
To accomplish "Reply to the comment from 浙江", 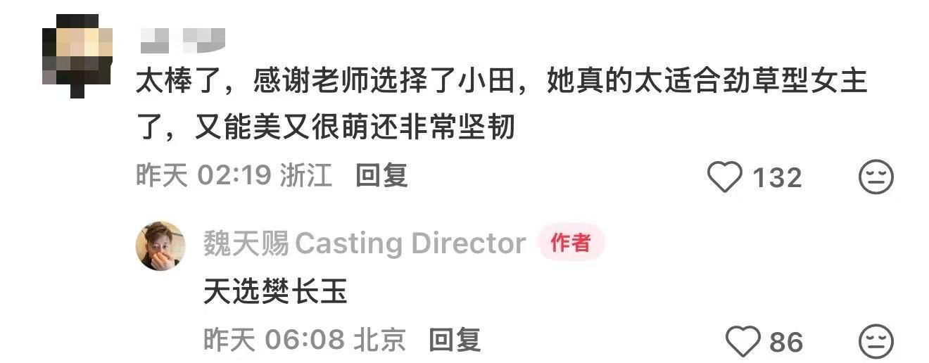I will click(x=381, y=176).
